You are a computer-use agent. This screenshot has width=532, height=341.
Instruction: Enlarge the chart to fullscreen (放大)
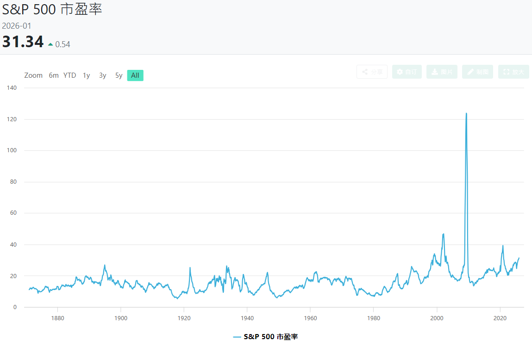(x=513, y=72)
